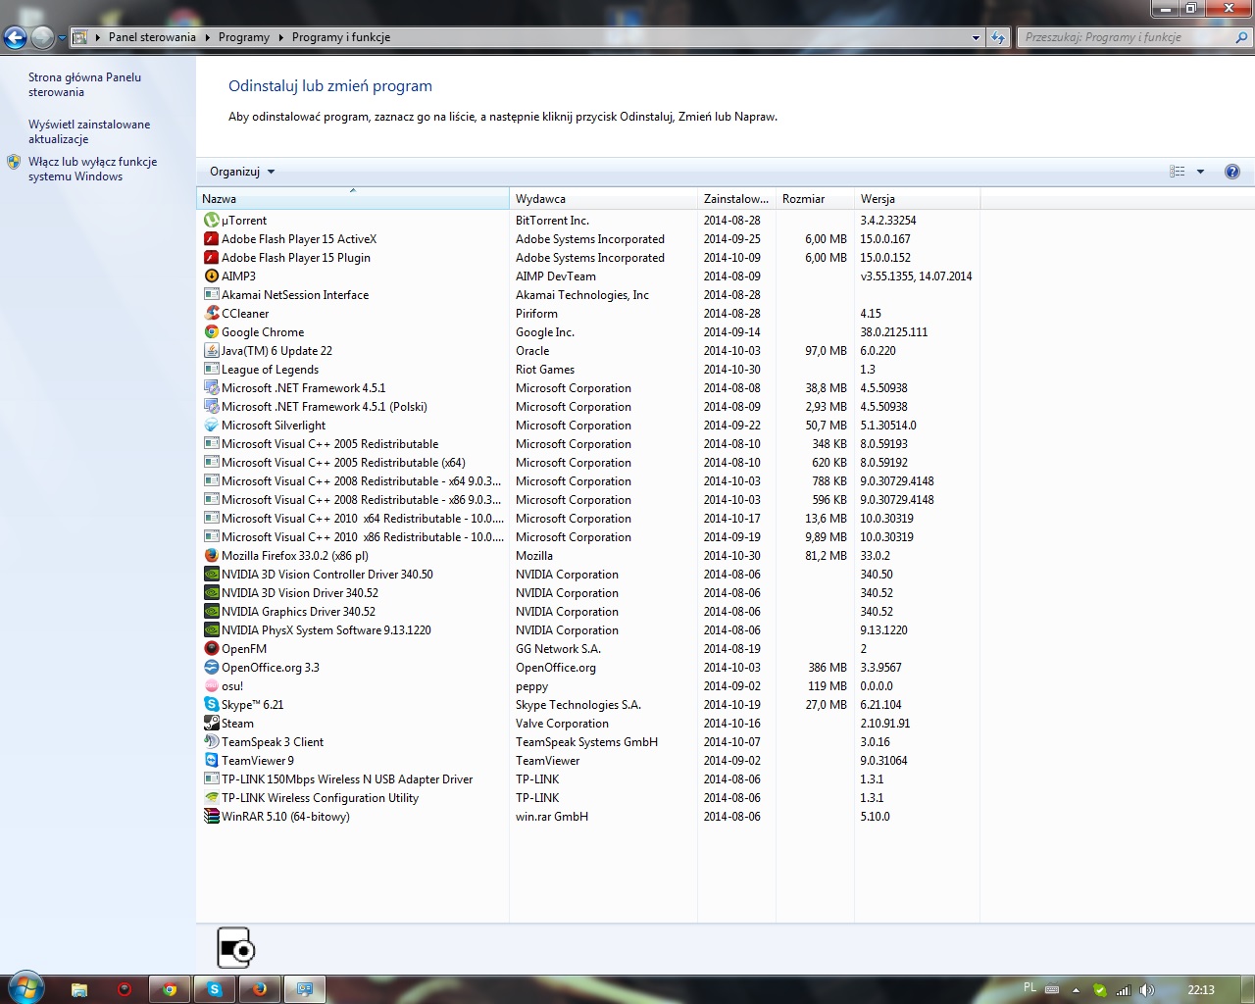This screenshot has width=1255, height=1004.
Task: Click the refresh button in address bar
Action: click(x=998, y=37)
